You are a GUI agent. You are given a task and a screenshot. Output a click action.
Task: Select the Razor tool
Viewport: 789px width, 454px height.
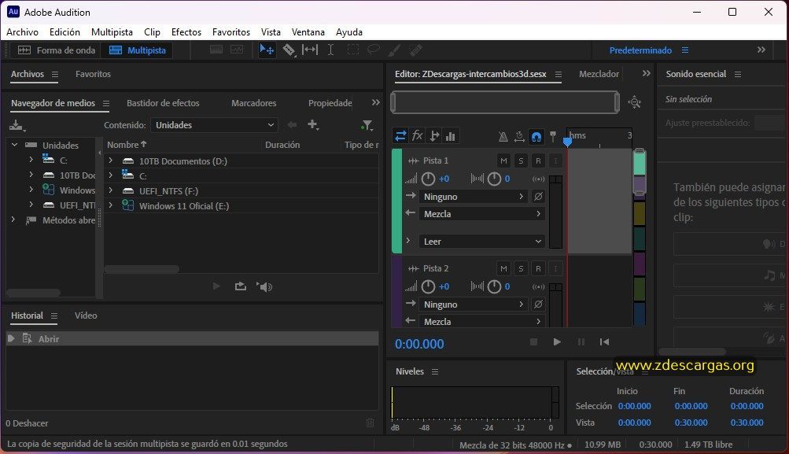pos(289,50)
